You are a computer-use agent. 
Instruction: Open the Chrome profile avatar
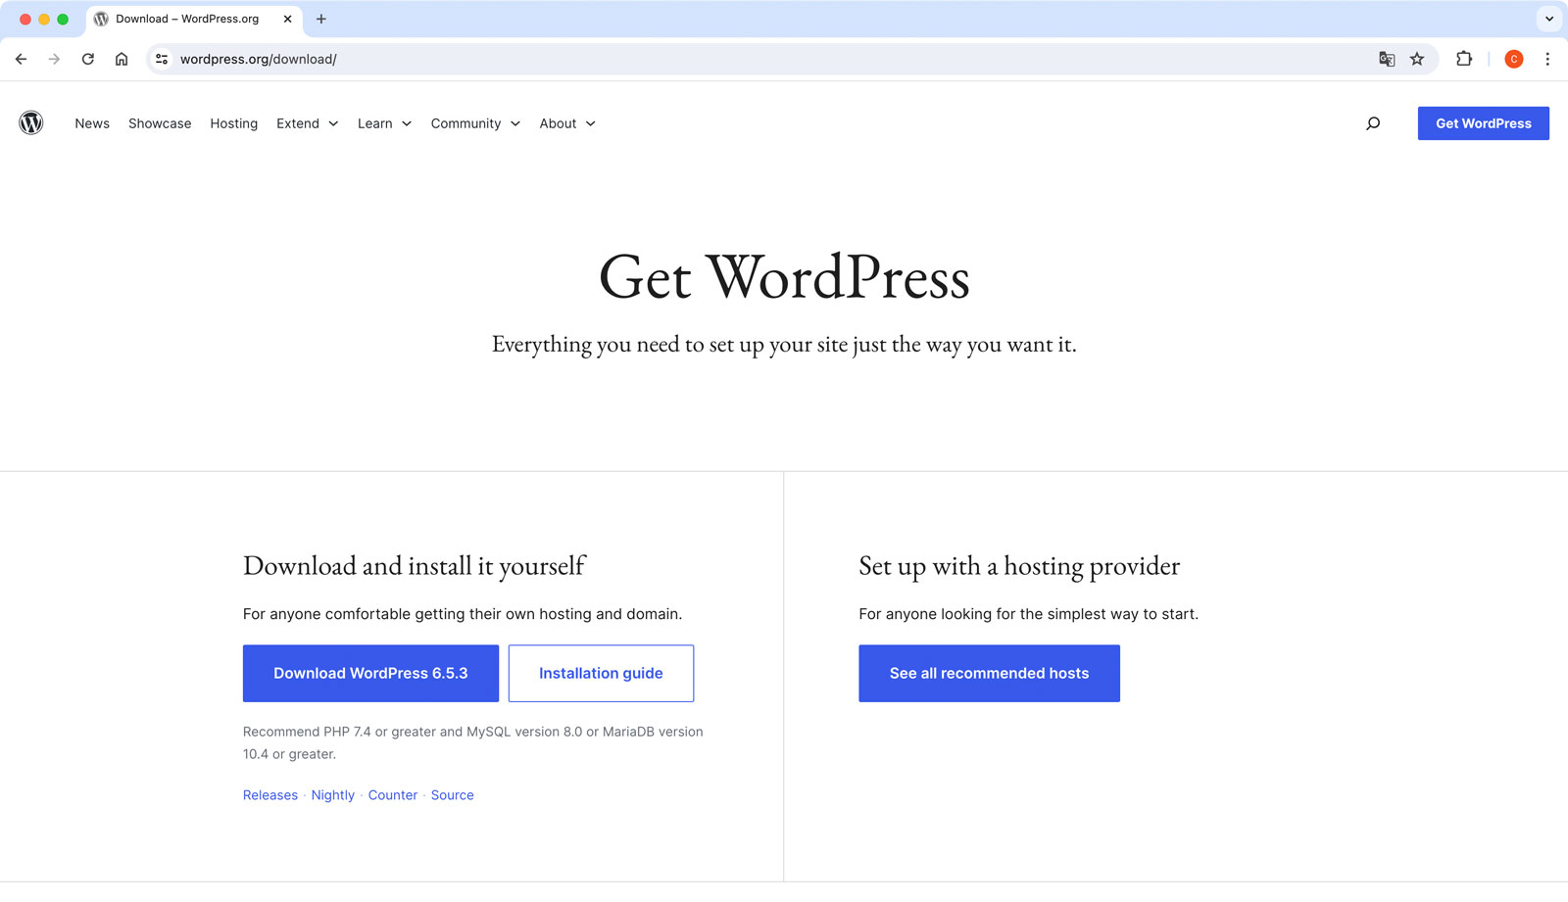(1514, 59)
